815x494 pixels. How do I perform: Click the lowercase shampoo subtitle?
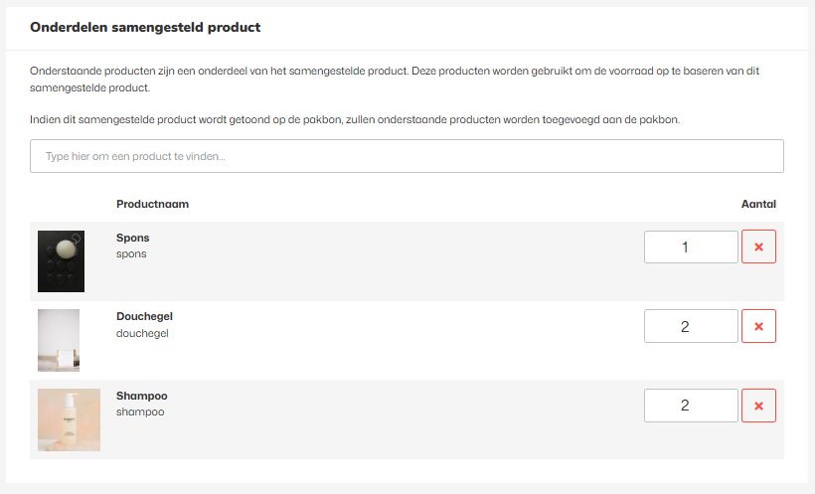pyautogui.click(x=140, y=412)
